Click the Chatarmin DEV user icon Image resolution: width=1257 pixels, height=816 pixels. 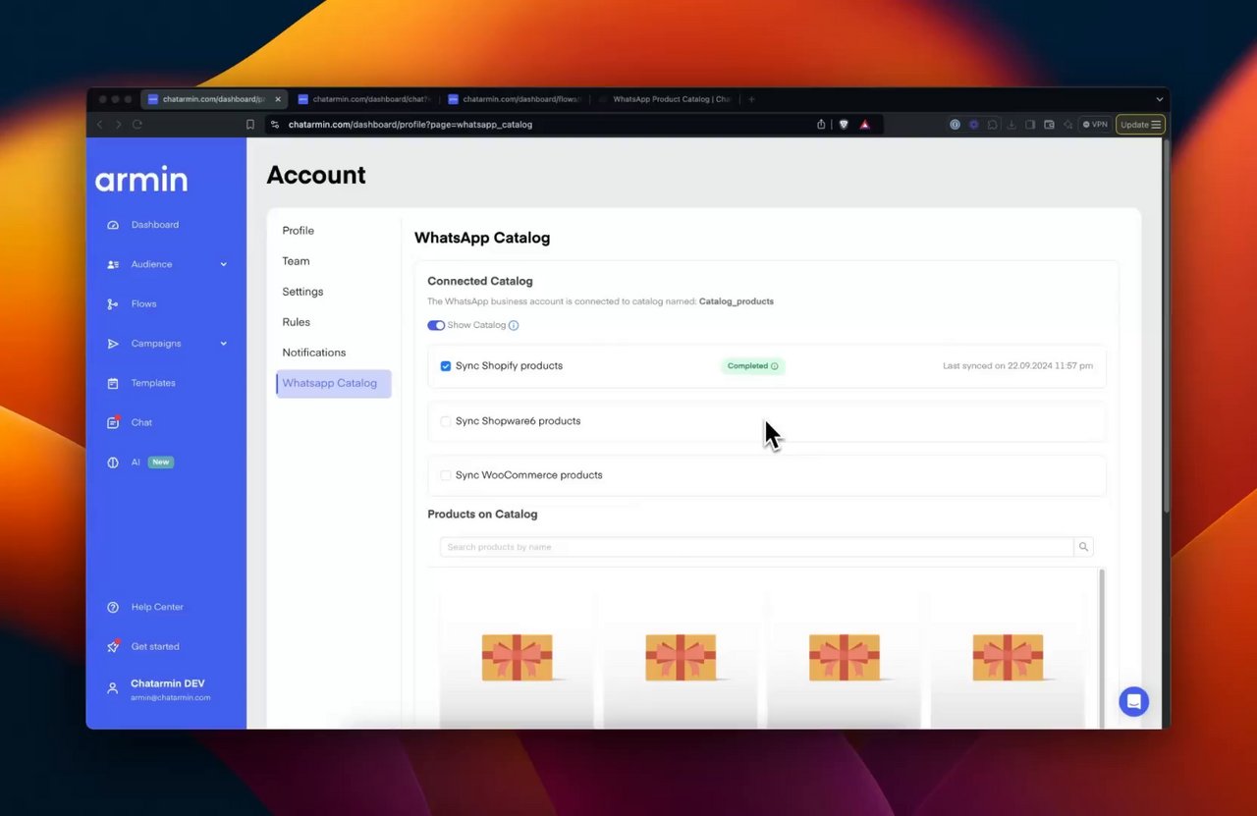[x=113, y=689]
